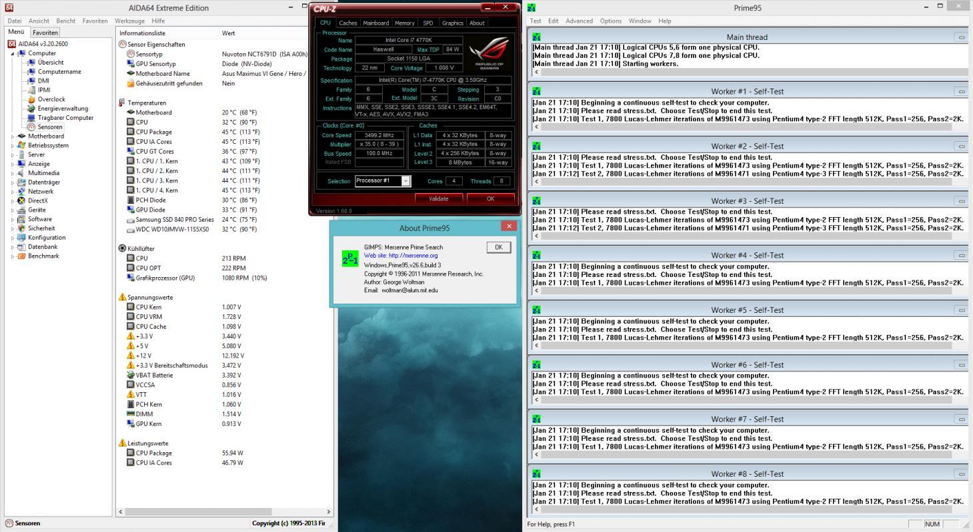
Task: Click the Validate button in CPU-Z
Action: (x=438, y=198)
